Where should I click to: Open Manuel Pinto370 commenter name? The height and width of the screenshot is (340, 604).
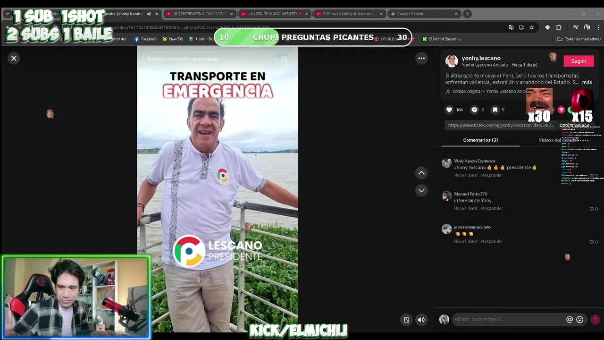470,194
